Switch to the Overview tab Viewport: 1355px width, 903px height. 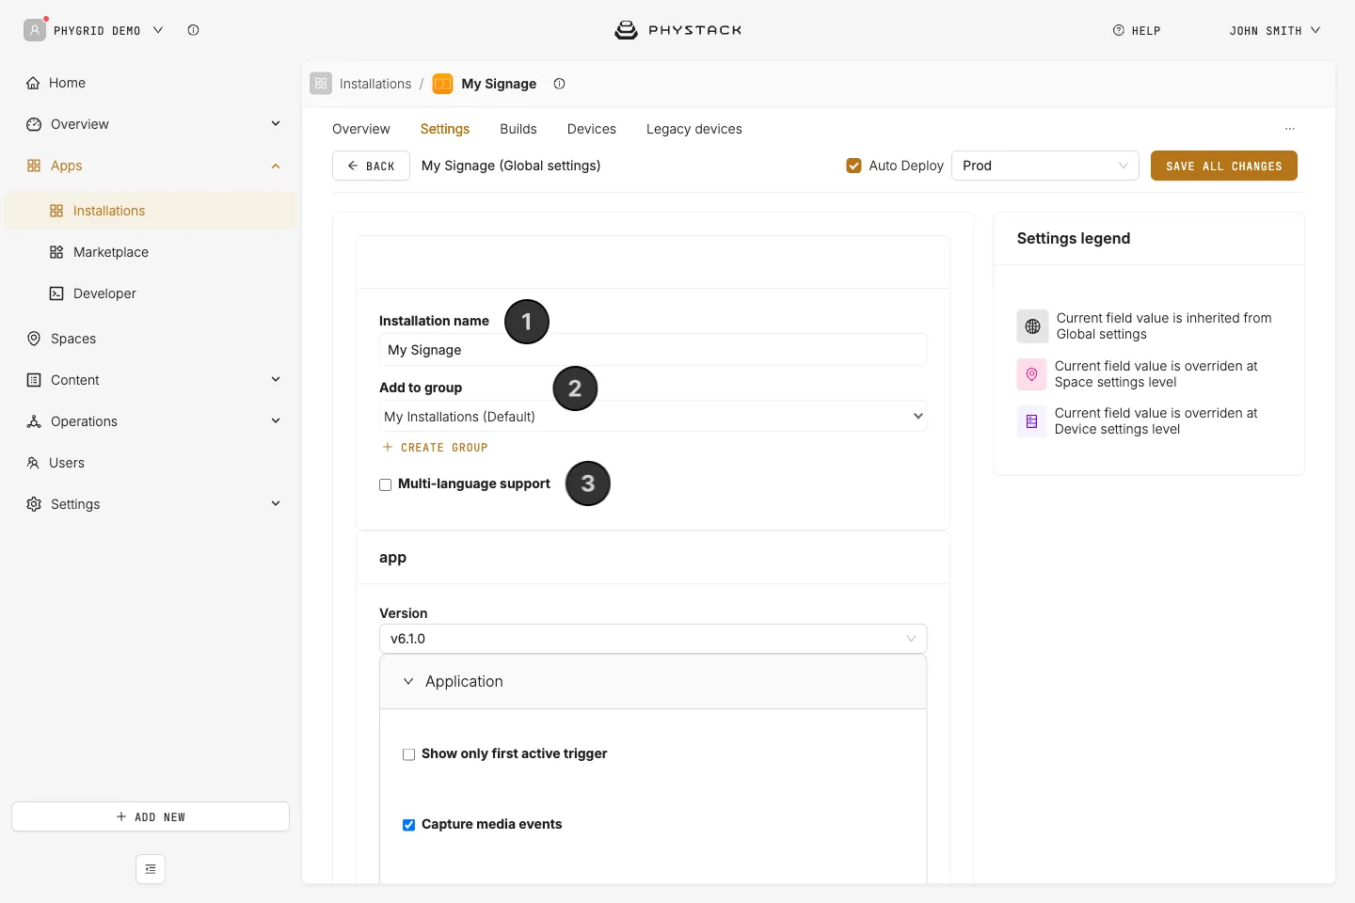tap(361, 129)
